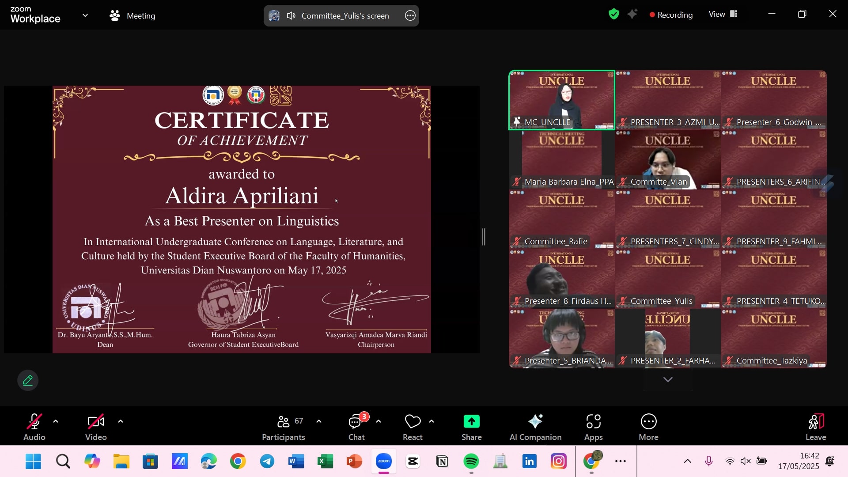The height and width of the screenshot is (477, 848).
Task: Start camera via Video button
Action: [96, 427]
